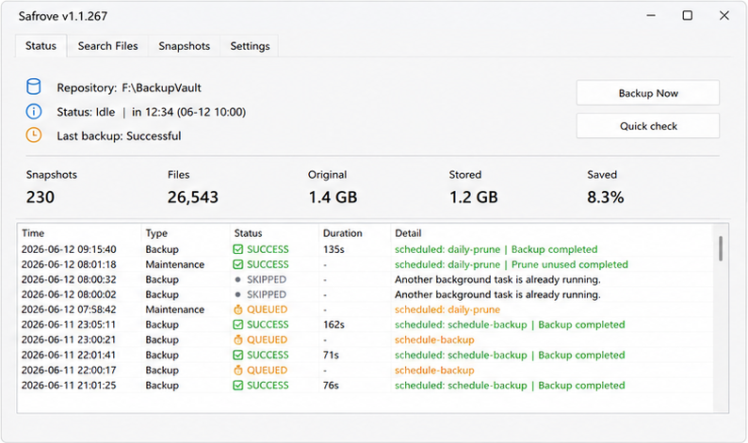748x443 pixels.
Task: Click the 135s duration value
Action: coord(333,249)
